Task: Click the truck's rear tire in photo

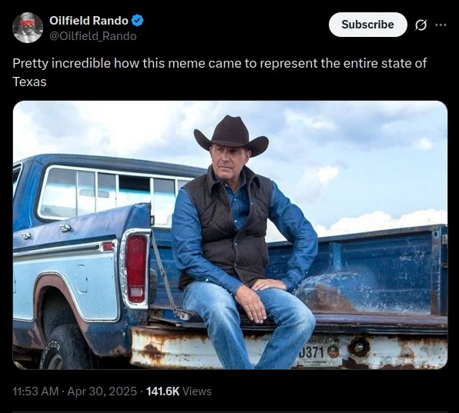Action: coord(66,348)
